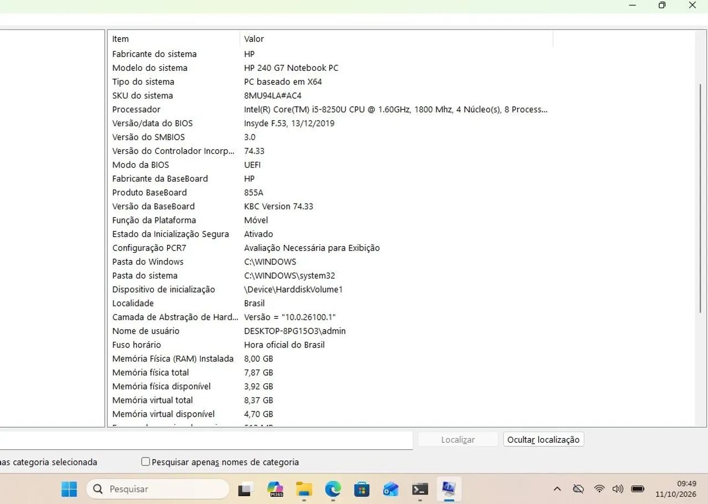This screenshot has height=504, width=708.
Task: Open the clock and date 09:49 panel
Action: tap(676, 489)
